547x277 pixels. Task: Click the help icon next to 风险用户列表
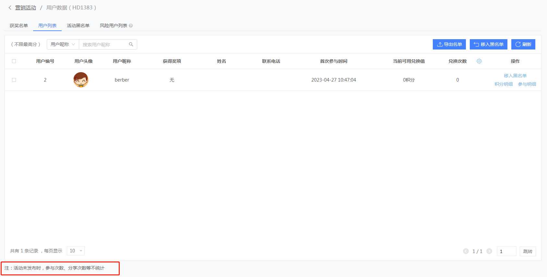131,26
